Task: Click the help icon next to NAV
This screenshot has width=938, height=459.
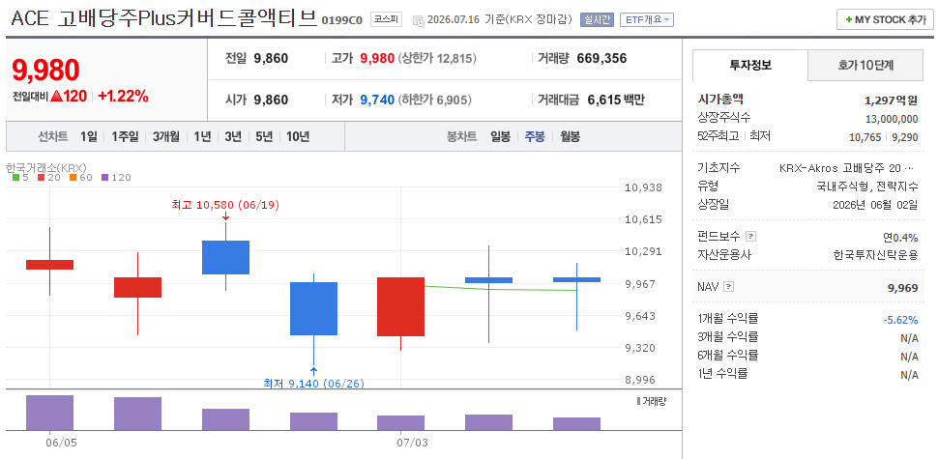Action: click(727, 287)
